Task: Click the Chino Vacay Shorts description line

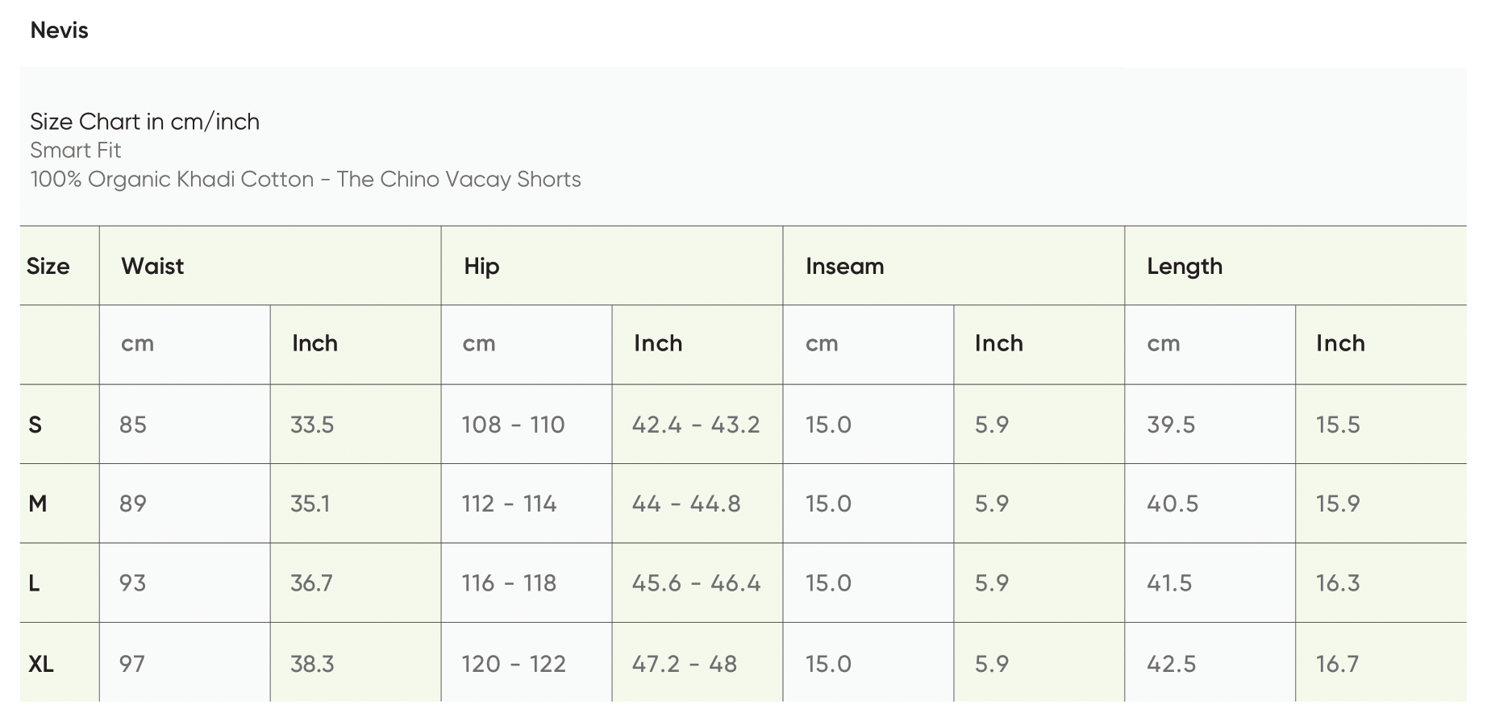Action: (305, 180)
